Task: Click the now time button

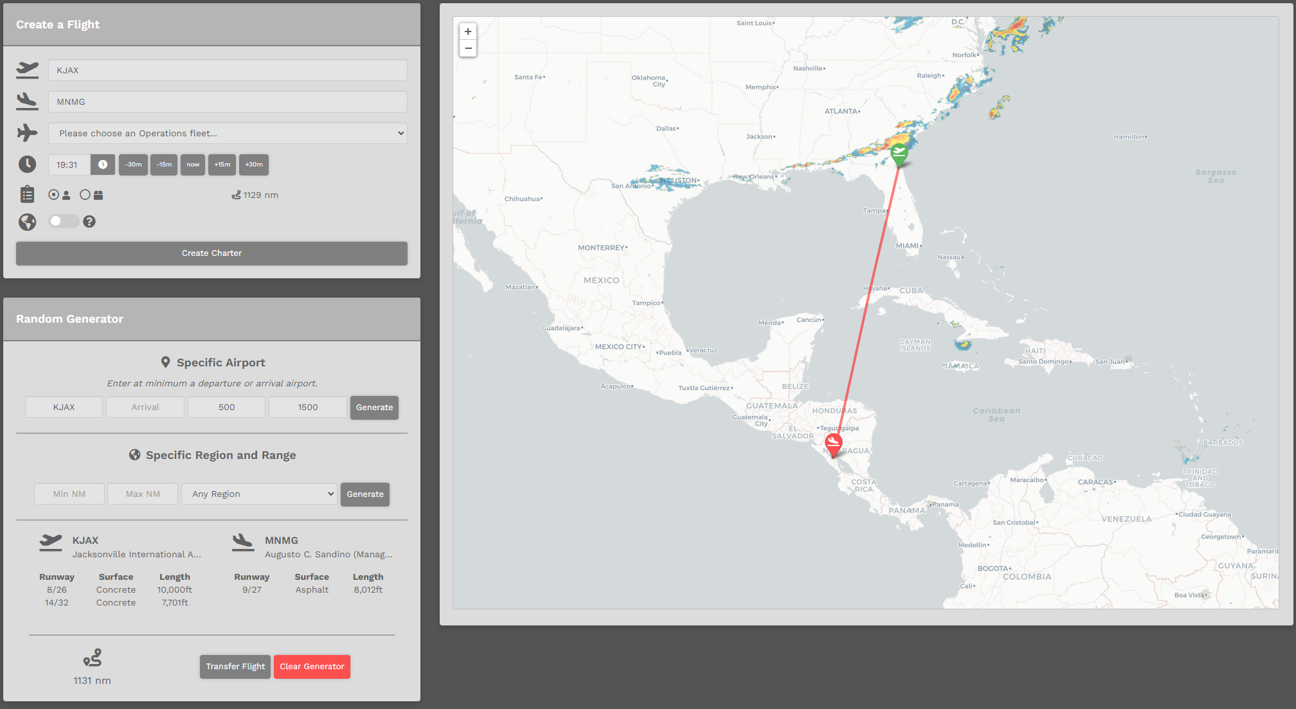Action: (193, 165)
